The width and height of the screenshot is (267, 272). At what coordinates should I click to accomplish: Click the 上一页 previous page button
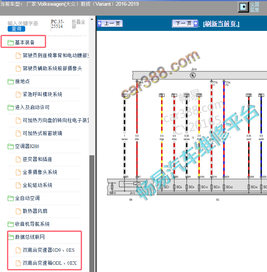[110, 23]
